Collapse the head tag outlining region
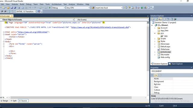 [4, 34]
